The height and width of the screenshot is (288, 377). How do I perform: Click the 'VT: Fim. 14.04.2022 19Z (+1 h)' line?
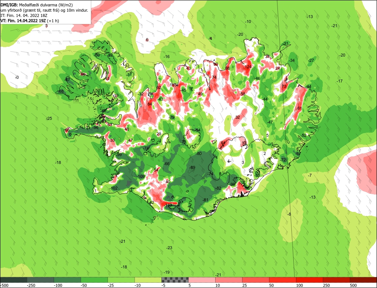coord(30,21)
